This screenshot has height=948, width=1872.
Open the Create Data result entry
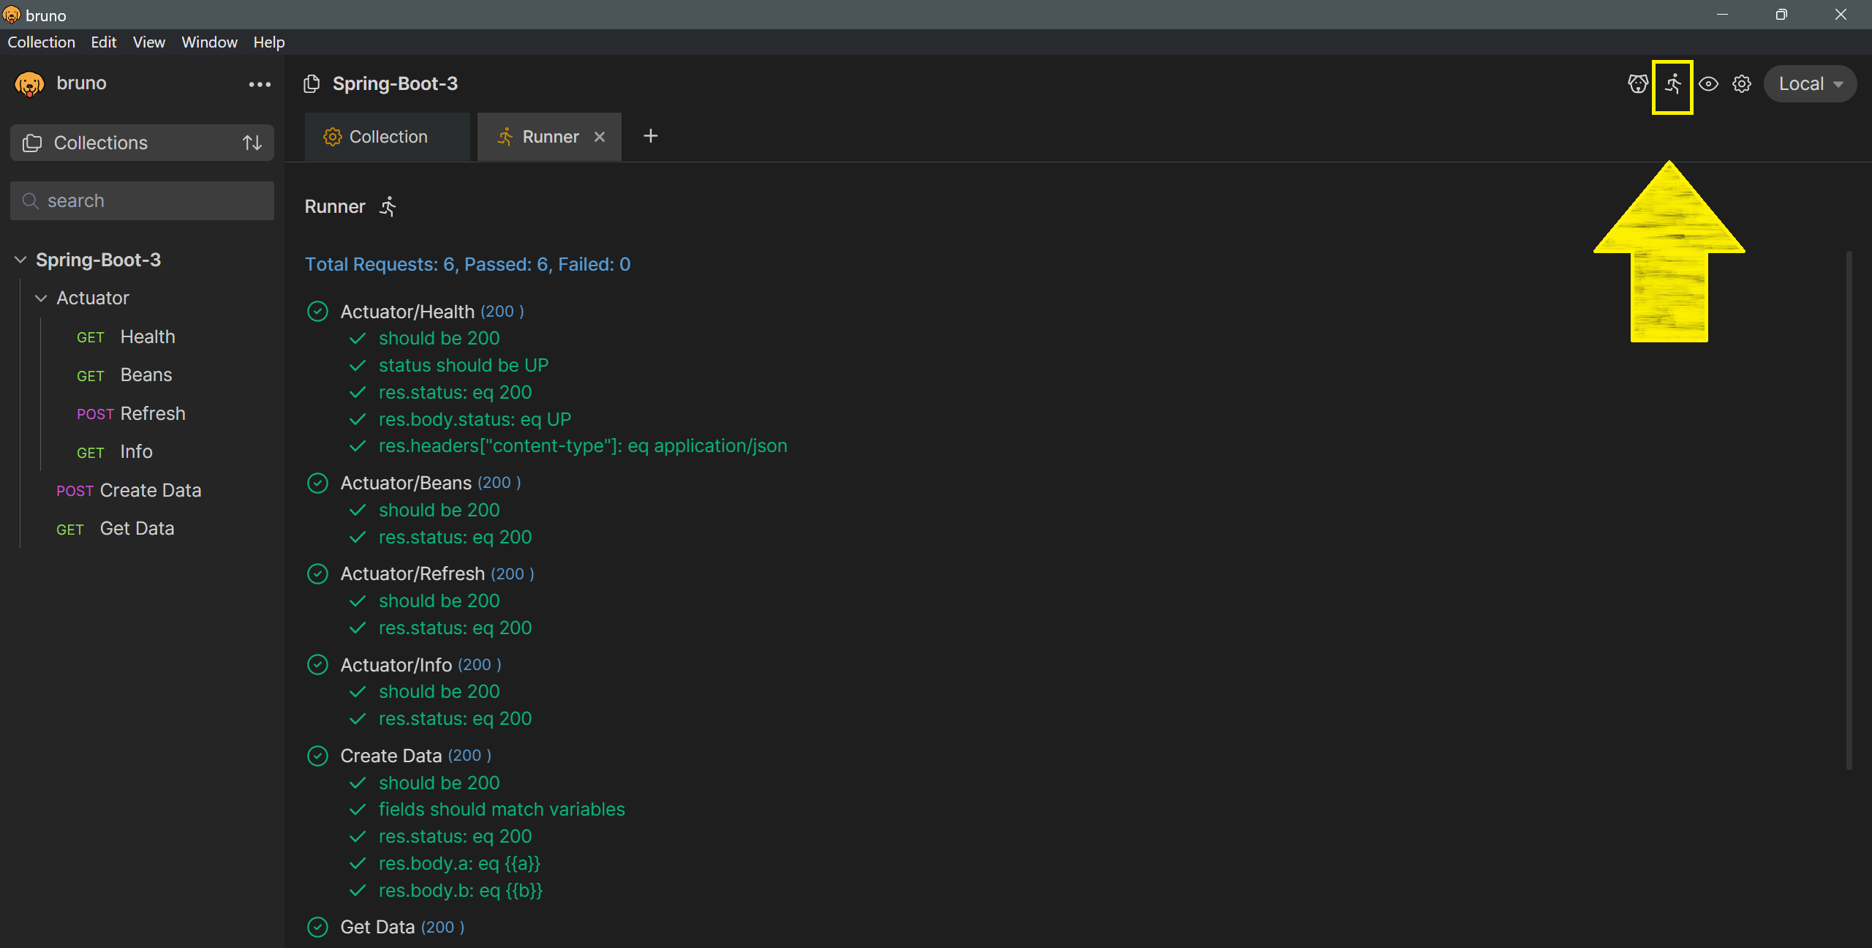click(391, 756)
